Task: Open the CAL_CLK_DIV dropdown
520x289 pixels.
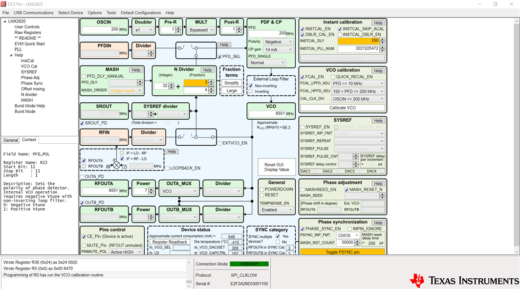Action: pos(358,99)
